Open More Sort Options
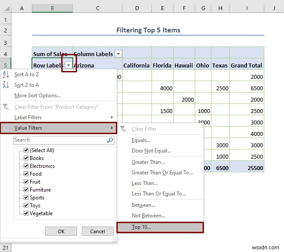Viewport: 284px width, 252px height. pyautogui.click(x=58, y=96)
